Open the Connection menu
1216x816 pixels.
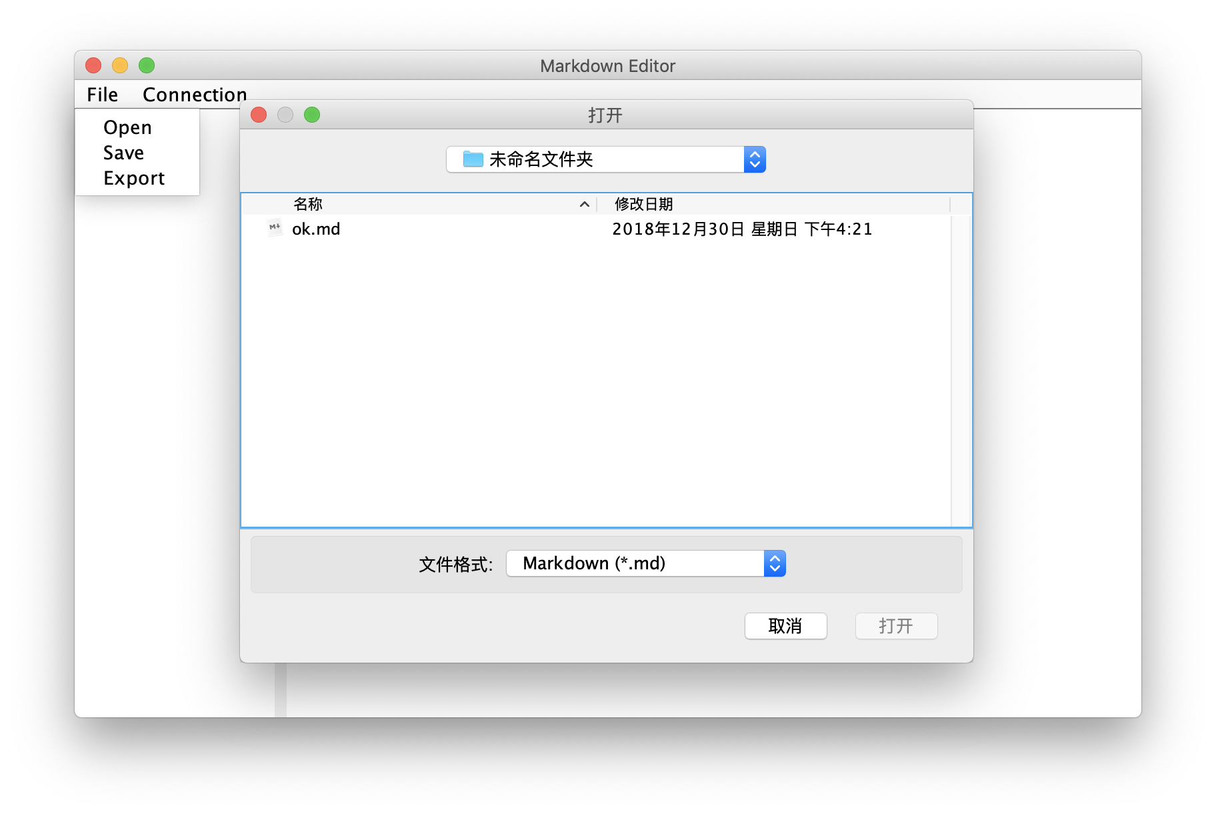pos(195,95)
